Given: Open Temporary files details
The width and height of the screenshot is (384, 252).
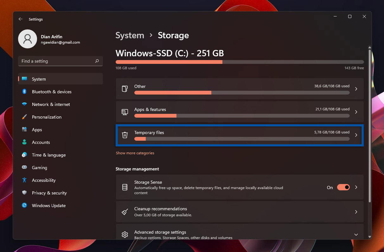Looking at the screenshot, I should tap(240, 136).
